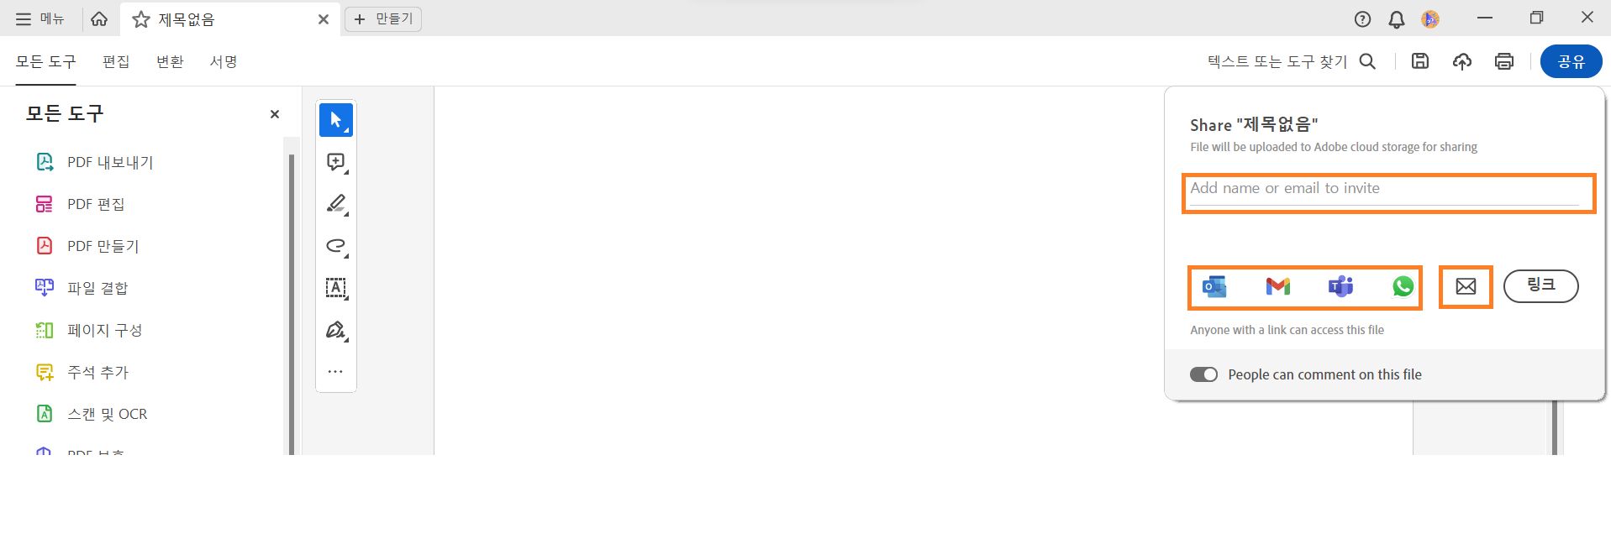Select the arrow selection tool
1611x544 pixels.
coord(336,120)
